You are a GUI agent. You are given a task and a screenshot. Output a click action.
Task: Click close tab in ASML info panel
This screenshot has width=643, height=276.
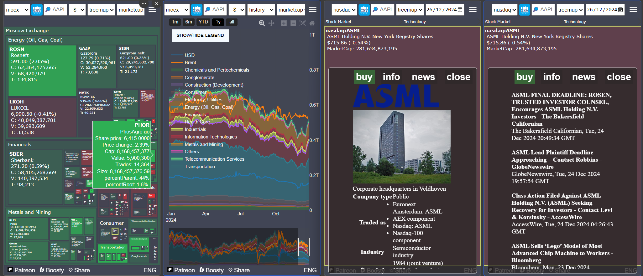[x=458, y=77]
